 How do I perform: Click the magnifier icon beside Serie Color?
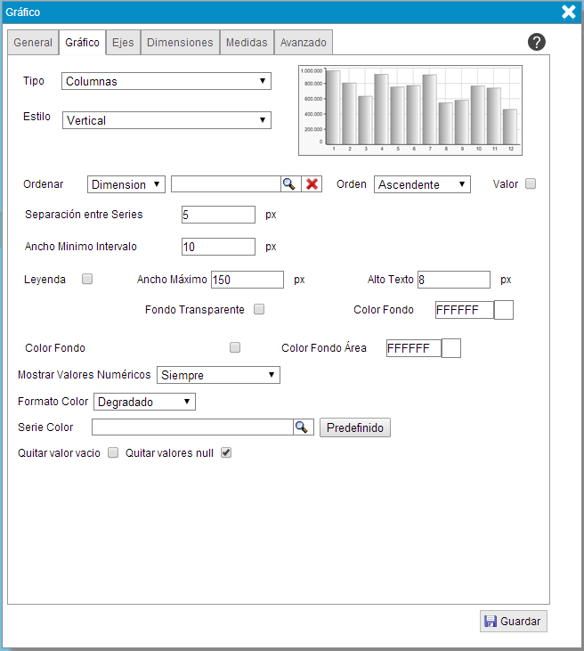tap(303, 427)
